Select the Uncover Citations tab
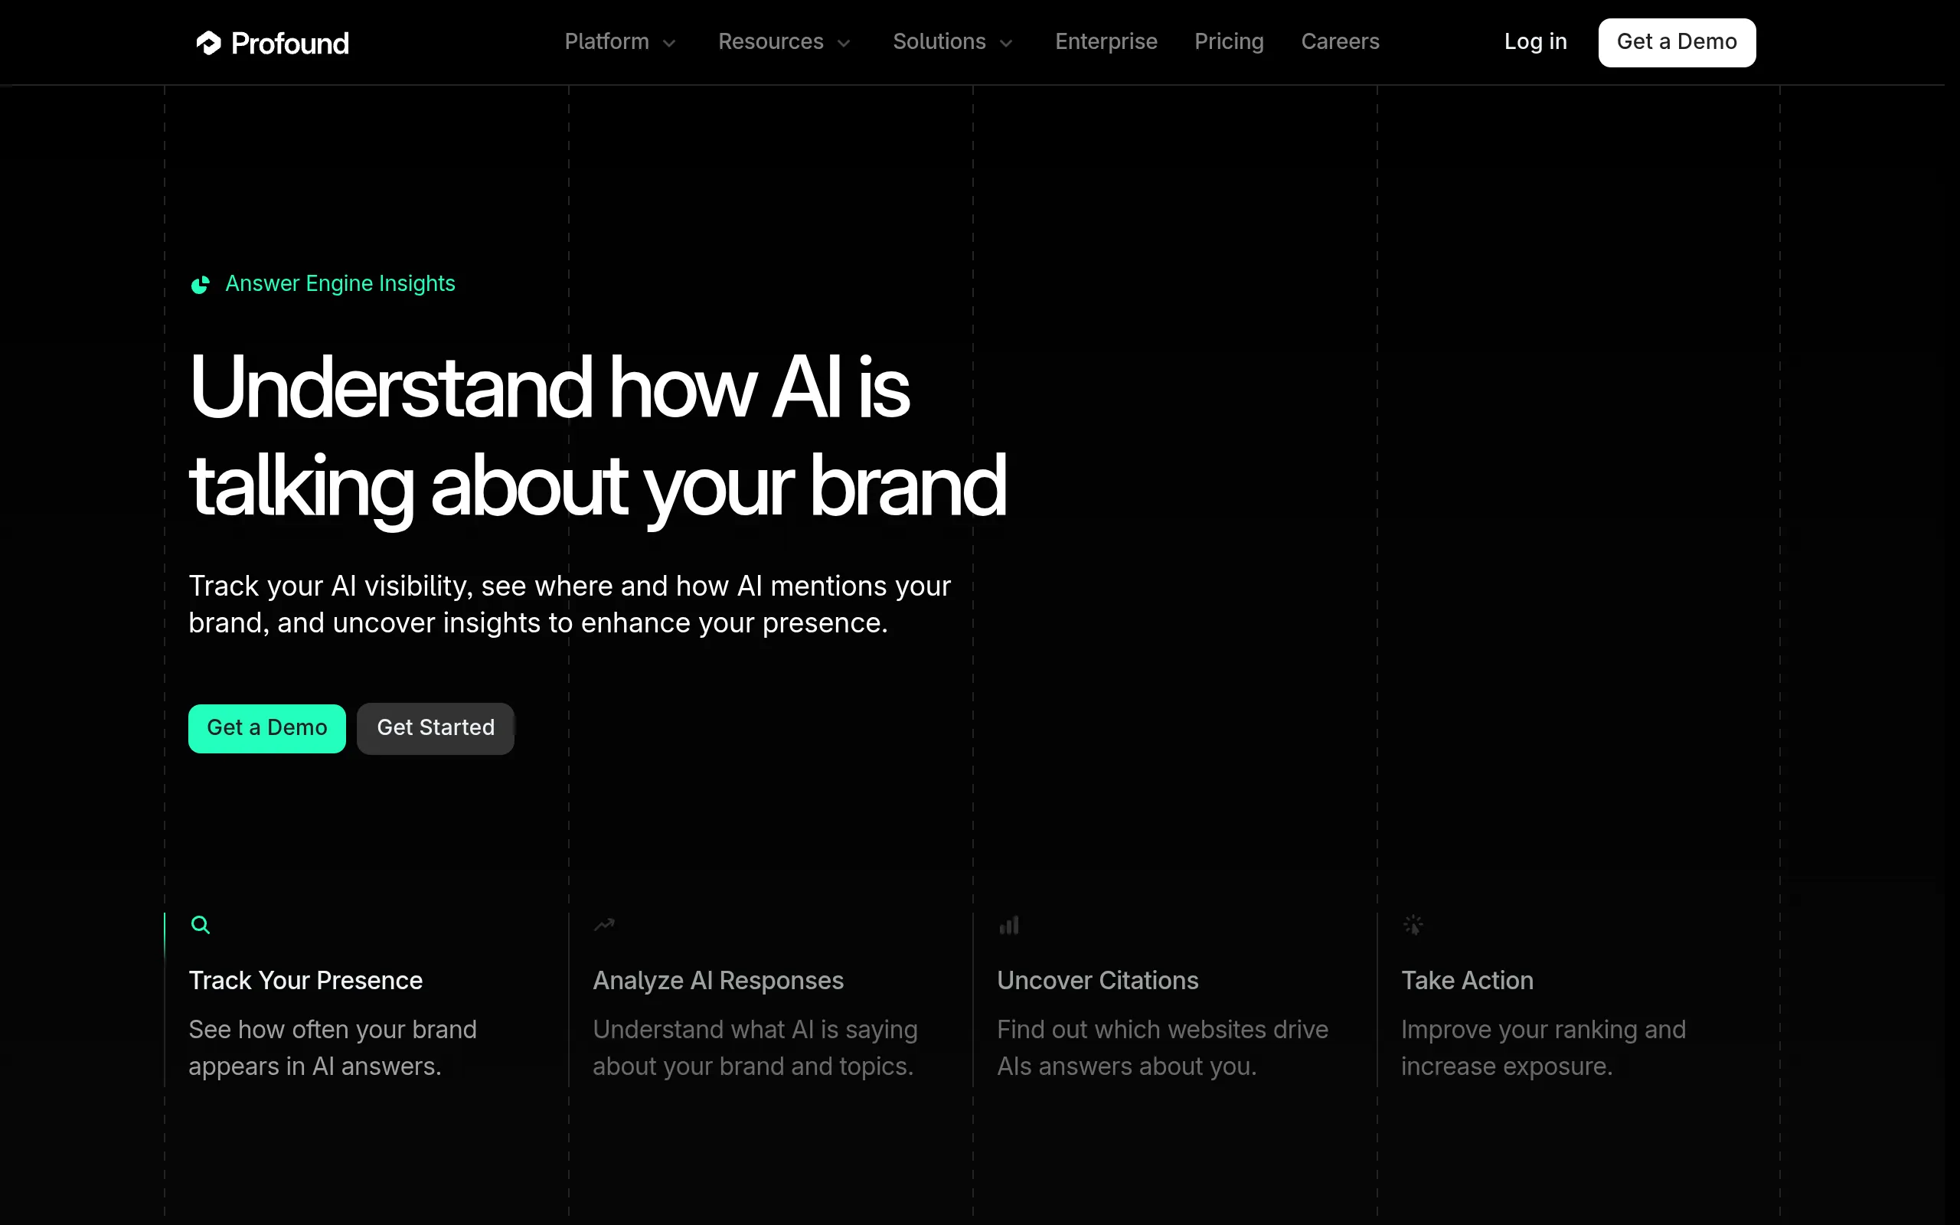Viewport: 1960px width, 1225px height. 1097,980
